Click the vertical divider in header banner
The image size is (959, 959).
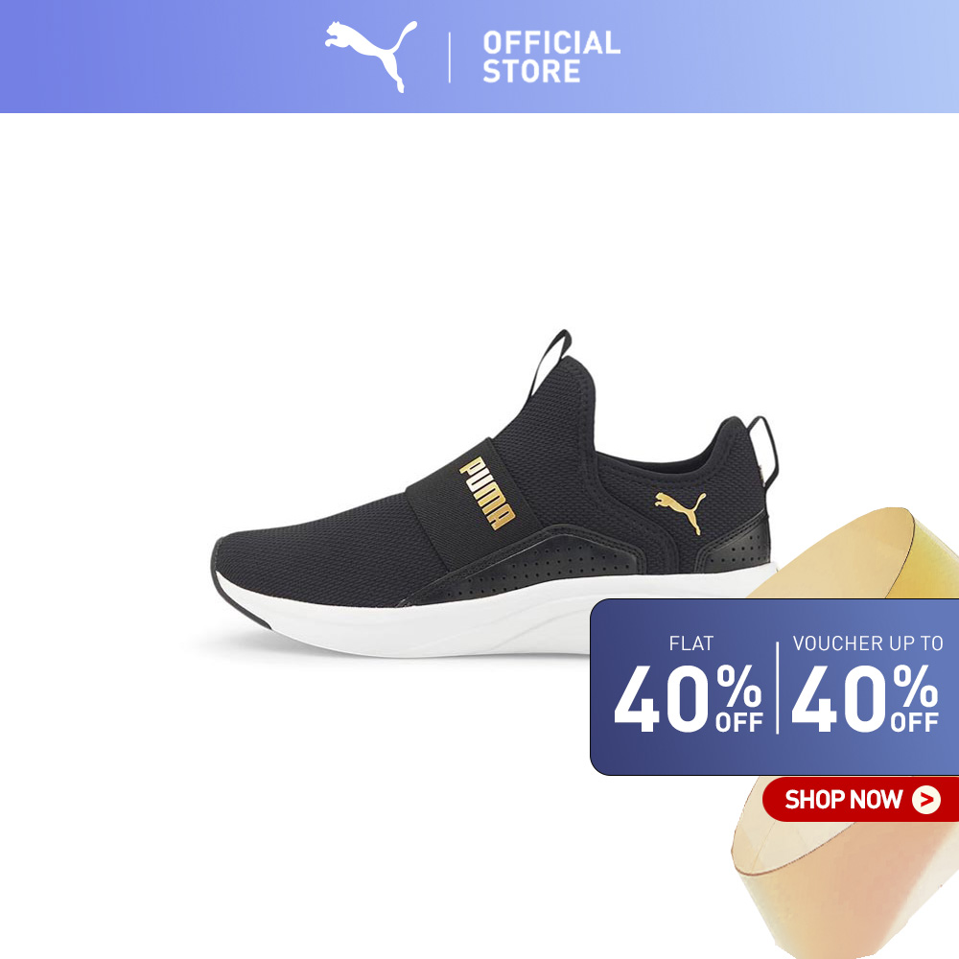coord(450,57)
